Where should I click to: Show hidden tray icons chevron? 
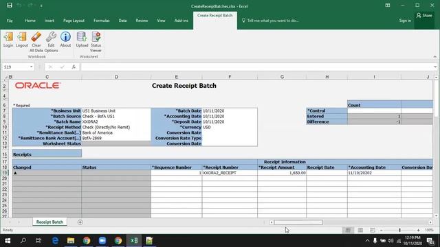pos(367,241)
